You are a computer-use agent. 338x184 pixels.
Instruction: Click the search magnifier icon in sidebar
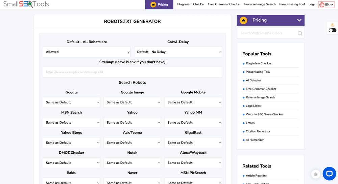point(300,33)
